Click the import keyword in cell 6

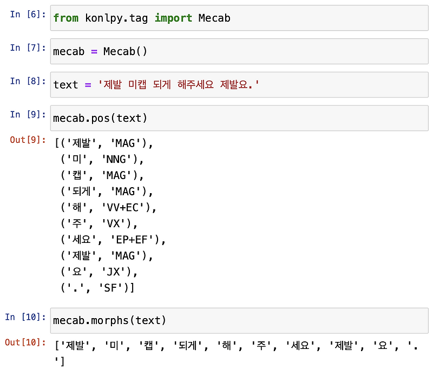(x=173, y=18)
